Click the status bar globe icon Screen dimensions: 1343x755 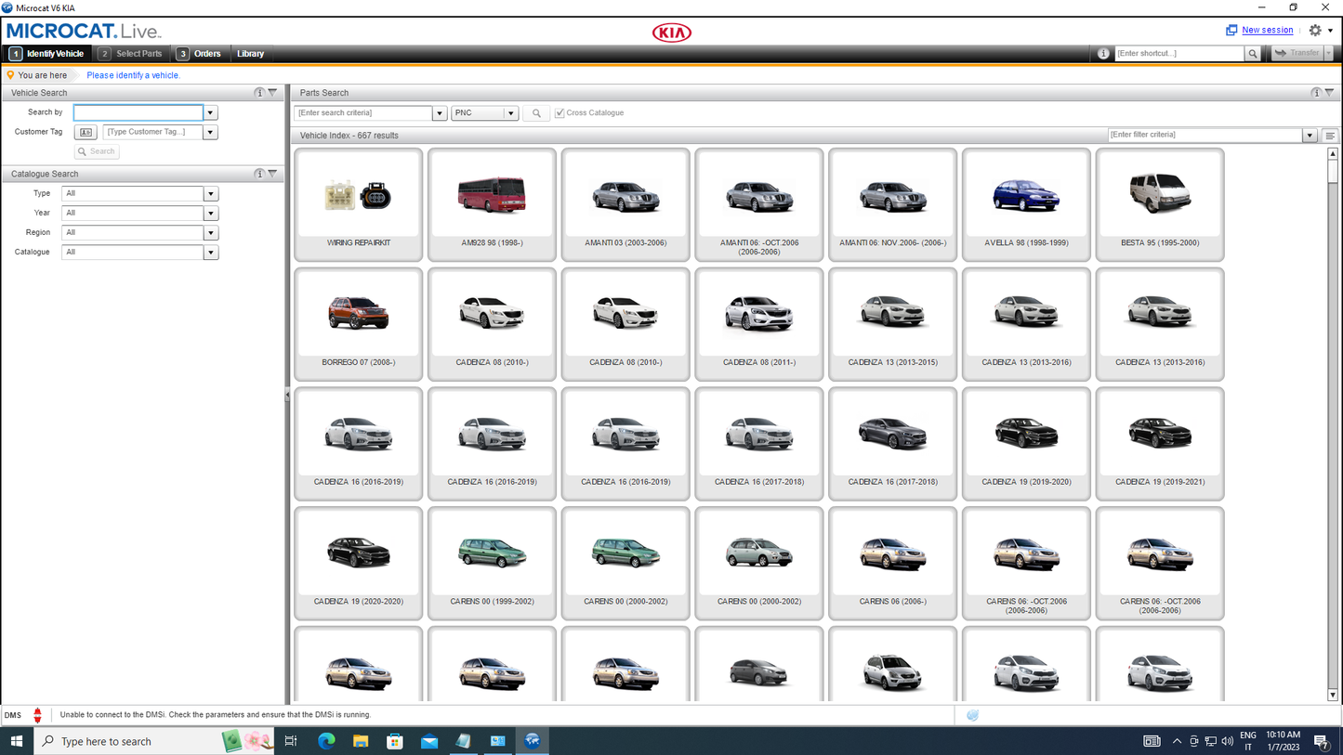[x=972, y=715]
